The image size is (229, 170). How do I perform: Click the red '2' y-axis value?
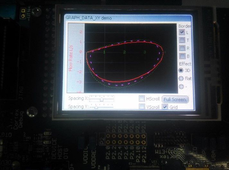81,32
